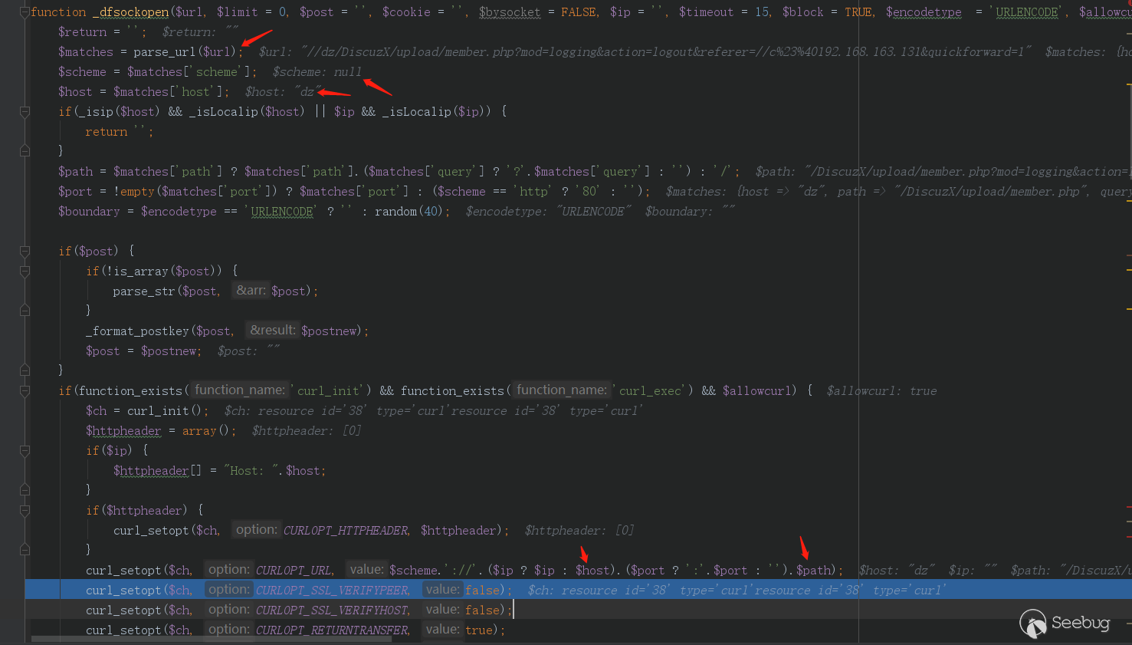Click the _format_postkey function call

[137, 331]
